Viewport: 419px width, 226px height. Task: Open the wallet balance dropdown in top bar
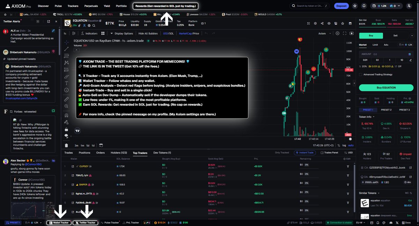pos(387,6)
